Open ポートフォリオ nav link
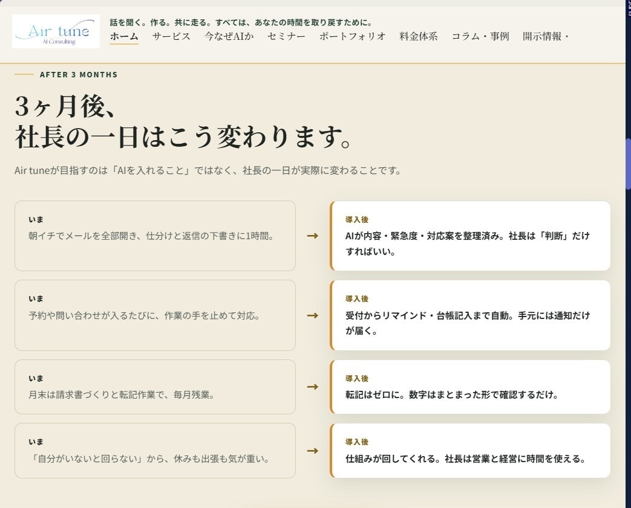Viewport: 631px width, 508px height. point(353,36)
